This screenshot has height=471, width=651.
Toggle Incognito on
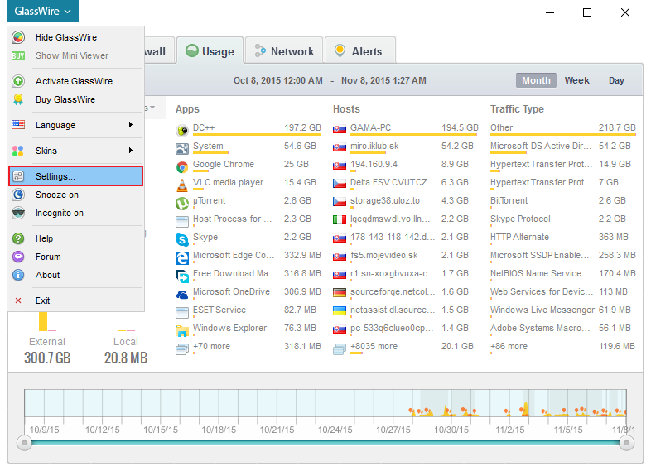coord(59,213)
